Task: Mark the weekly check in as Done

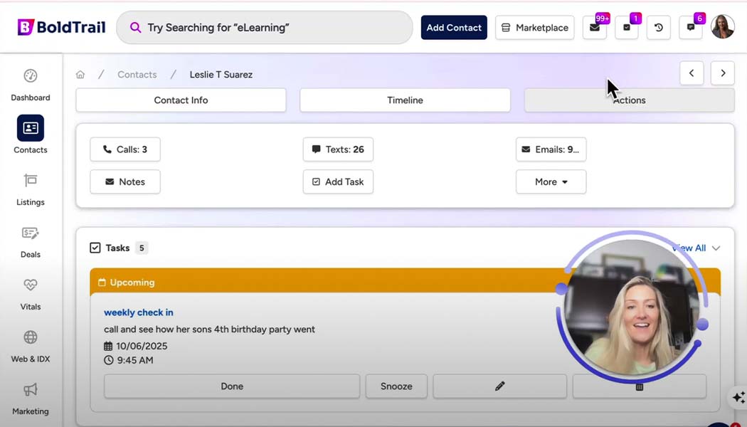Action: pyautogui.click(x=232, y=386)
